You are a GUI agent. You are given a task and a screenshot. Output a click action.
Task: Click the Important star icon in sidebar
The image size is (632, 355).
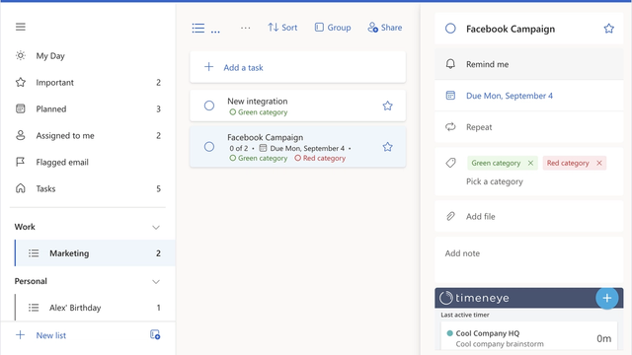click(21, 82)
